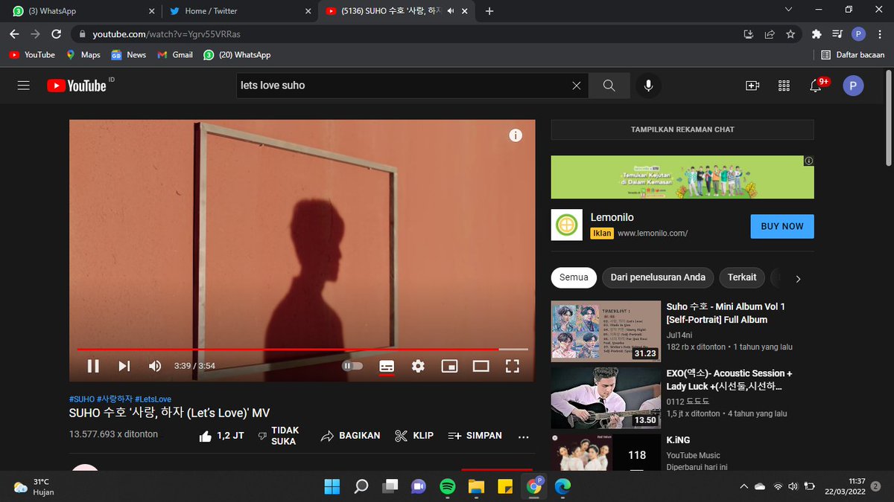This screenshot has height=502, width=894.
Task: Search with voice microphone button
Action: point(648,86)
